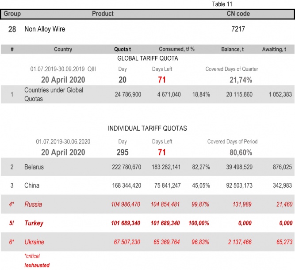The width and height of the screenshot is (295, 270).
Task: Click the "!exhausted" legend note
Action: click(37, 265)
